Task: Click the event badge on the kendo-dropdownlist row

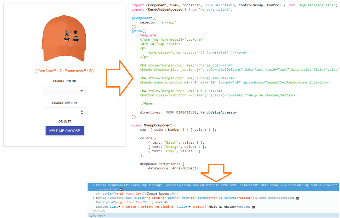Action: tap(121, 190)
